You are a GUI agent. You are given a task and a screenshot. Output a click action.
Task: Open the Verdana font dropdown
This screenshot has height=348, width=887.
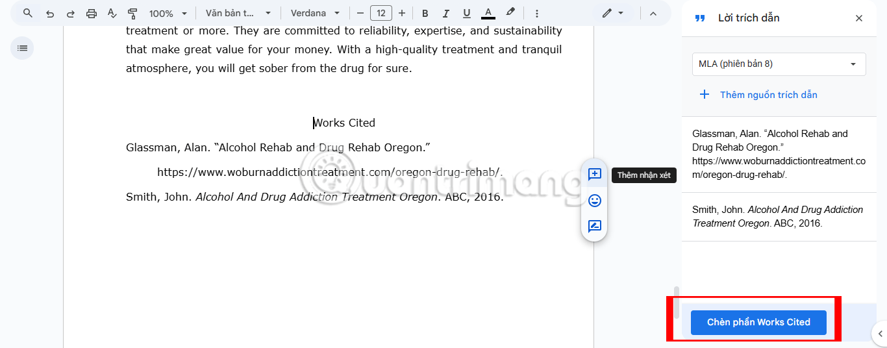point(315,13)
